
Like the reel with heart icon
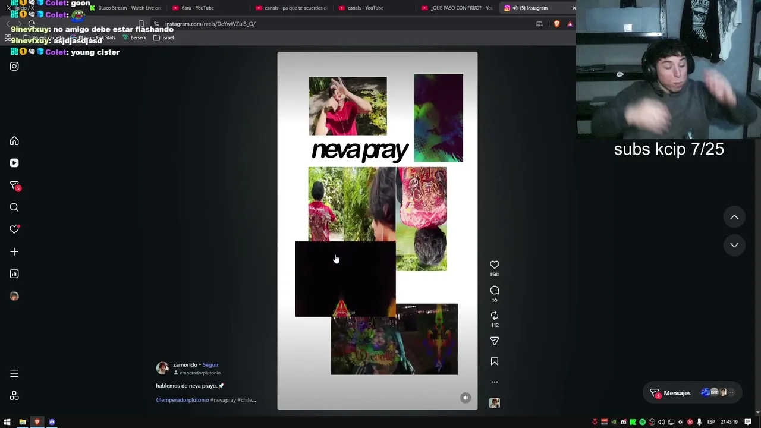coord(495,265)
